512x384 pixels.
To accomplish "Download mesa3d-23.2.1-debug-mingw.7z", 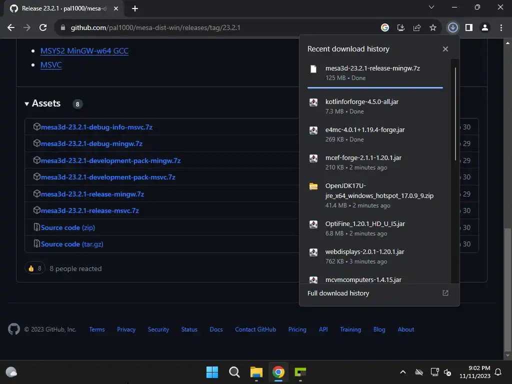I will [91, 143].
